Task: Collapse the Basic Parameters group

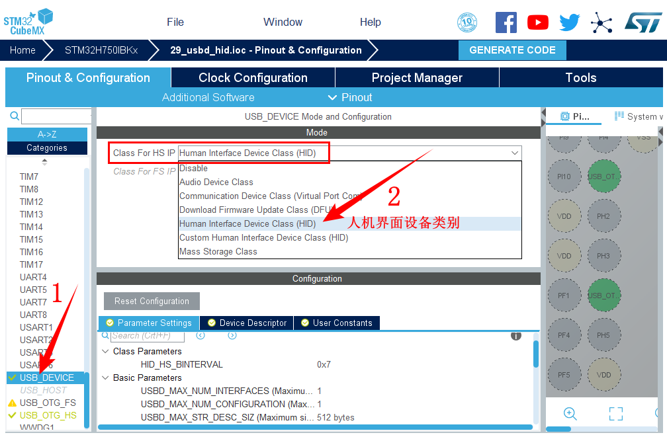Action: pos(105,378)
